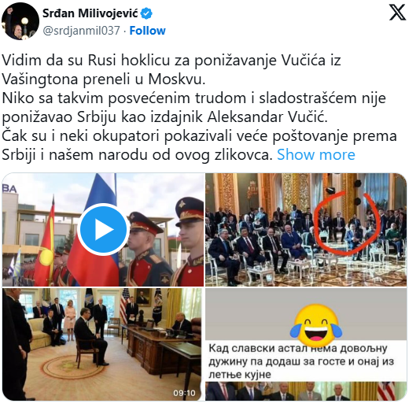Click the X logo icon
420x407 pixels.
point(397,13)
